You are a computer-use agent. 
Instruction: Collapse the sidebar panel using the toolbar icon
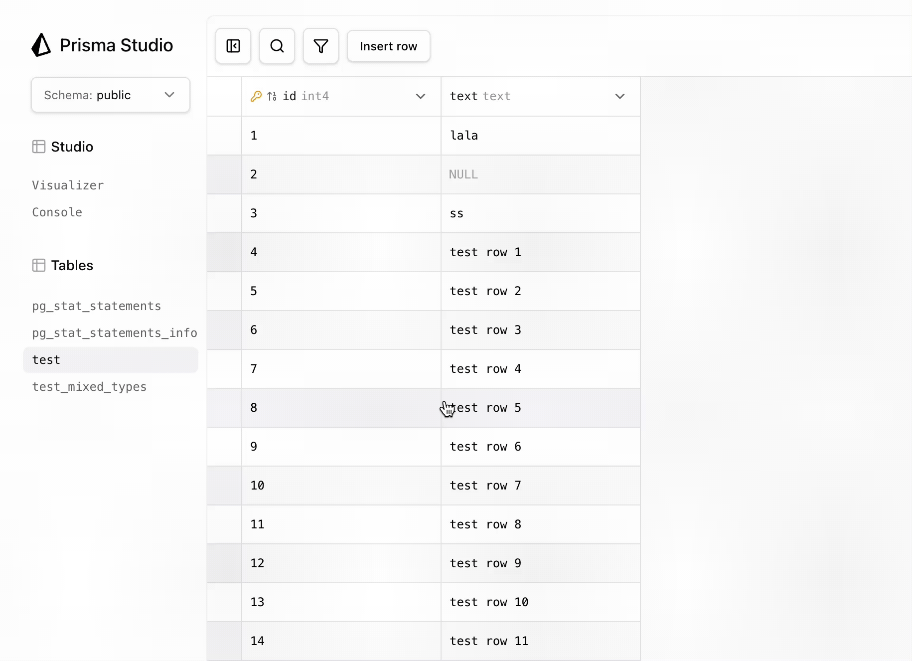click(x=233, y=46)
